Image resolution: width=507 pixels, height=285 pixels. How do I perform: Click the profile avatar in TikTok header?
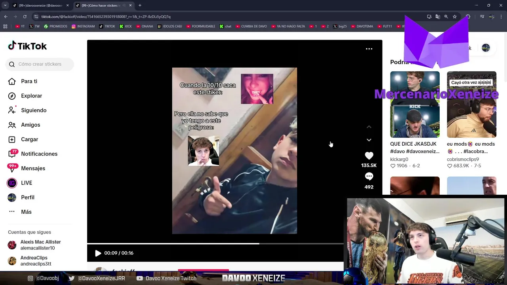pyautogui.click(x=486, y=48)
